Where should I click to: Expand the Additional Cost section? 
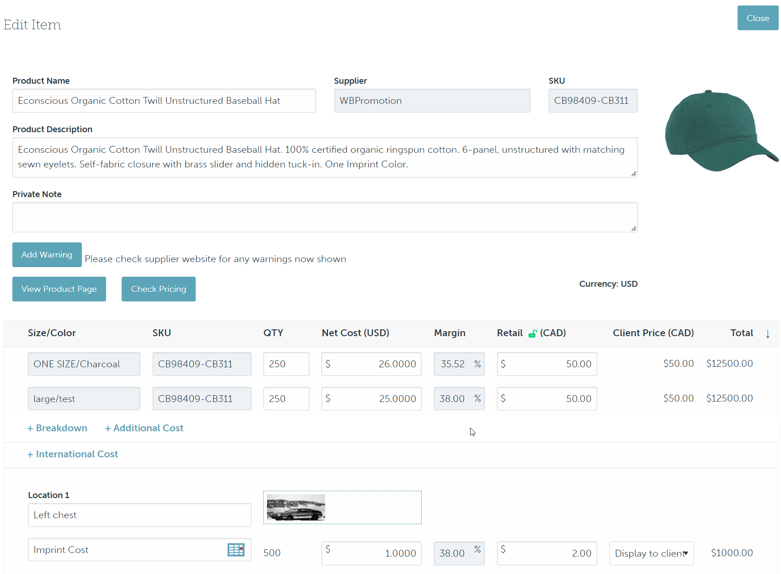pos(144,428)
